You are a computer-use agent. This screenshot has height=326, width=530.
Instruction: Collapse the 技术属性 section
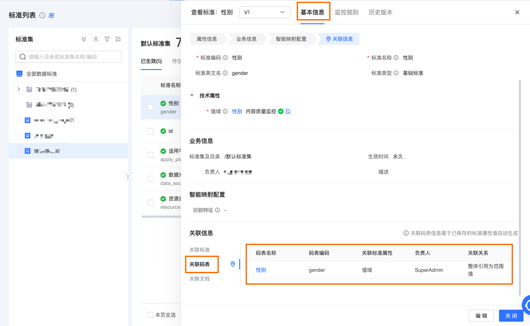[x=192, y=96]
